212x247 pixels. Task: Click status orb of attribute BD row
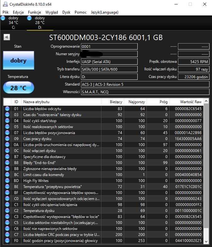coord(7,180)
